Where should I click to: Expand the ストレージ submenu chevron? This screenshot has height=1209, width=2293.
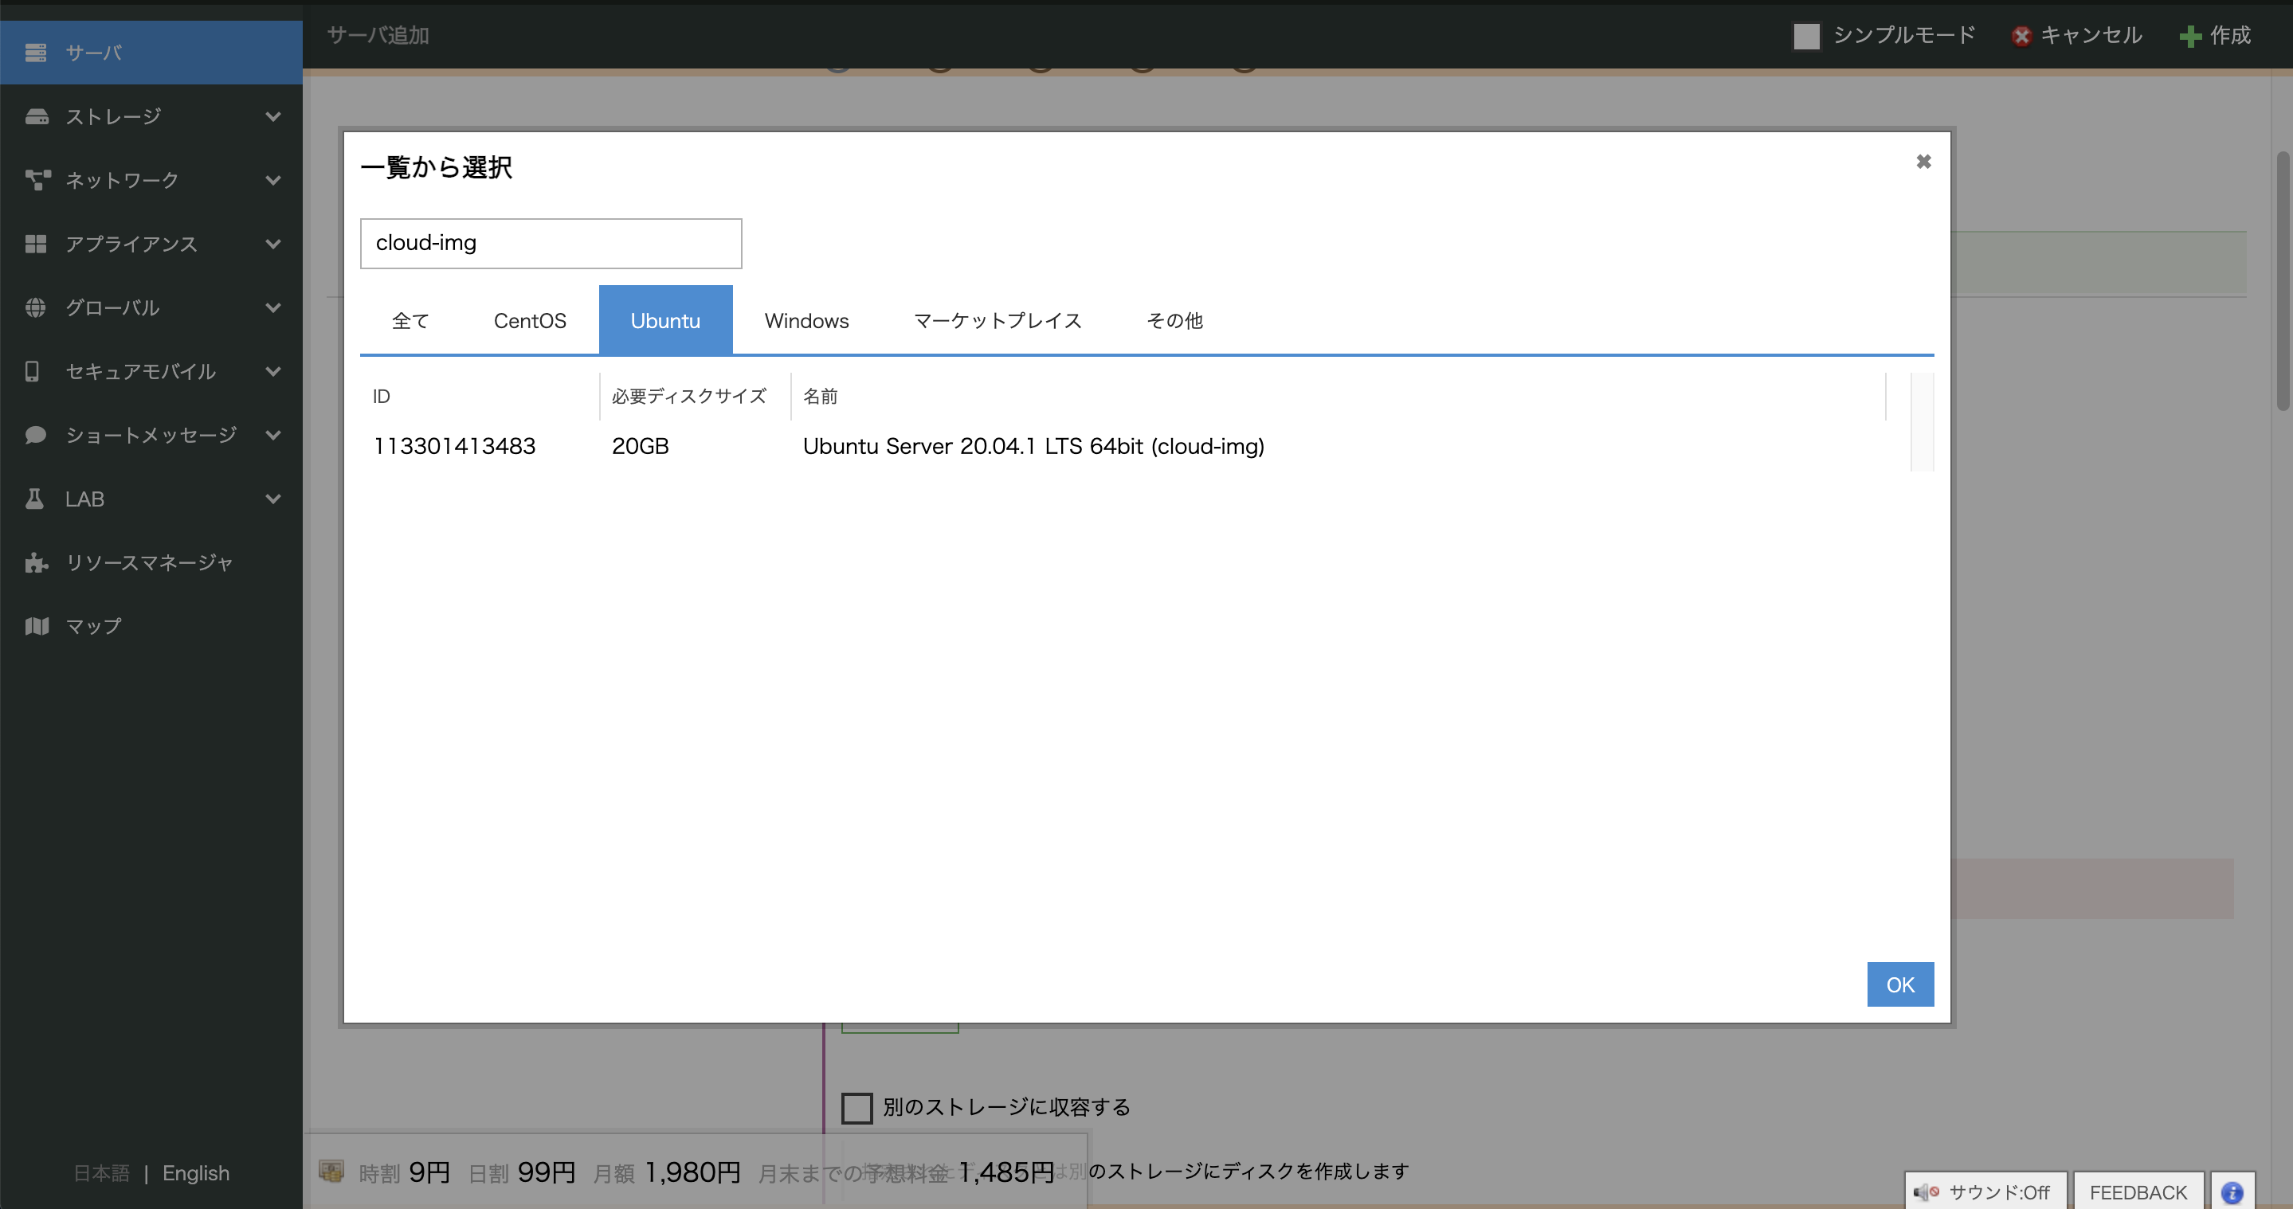click(273, 116)
